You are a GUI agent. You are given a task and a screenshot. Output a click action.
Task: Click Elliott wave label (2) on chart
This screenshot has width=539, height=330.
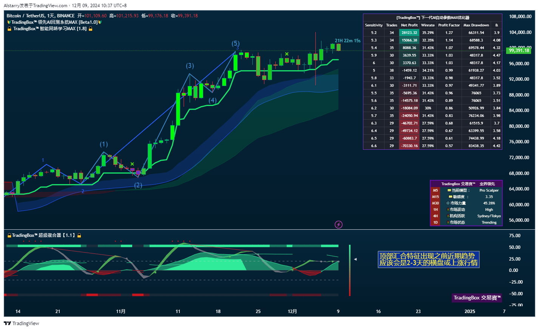(138, 185)
